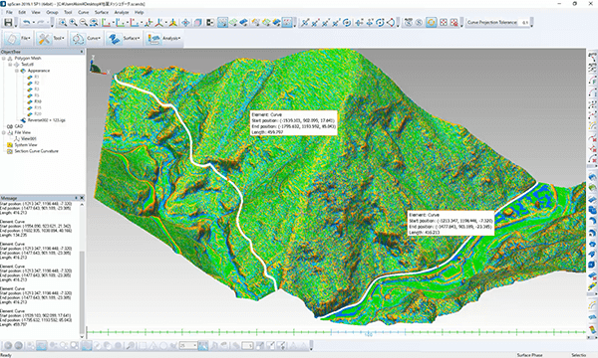Open the Edit menu

pos(22,12)
